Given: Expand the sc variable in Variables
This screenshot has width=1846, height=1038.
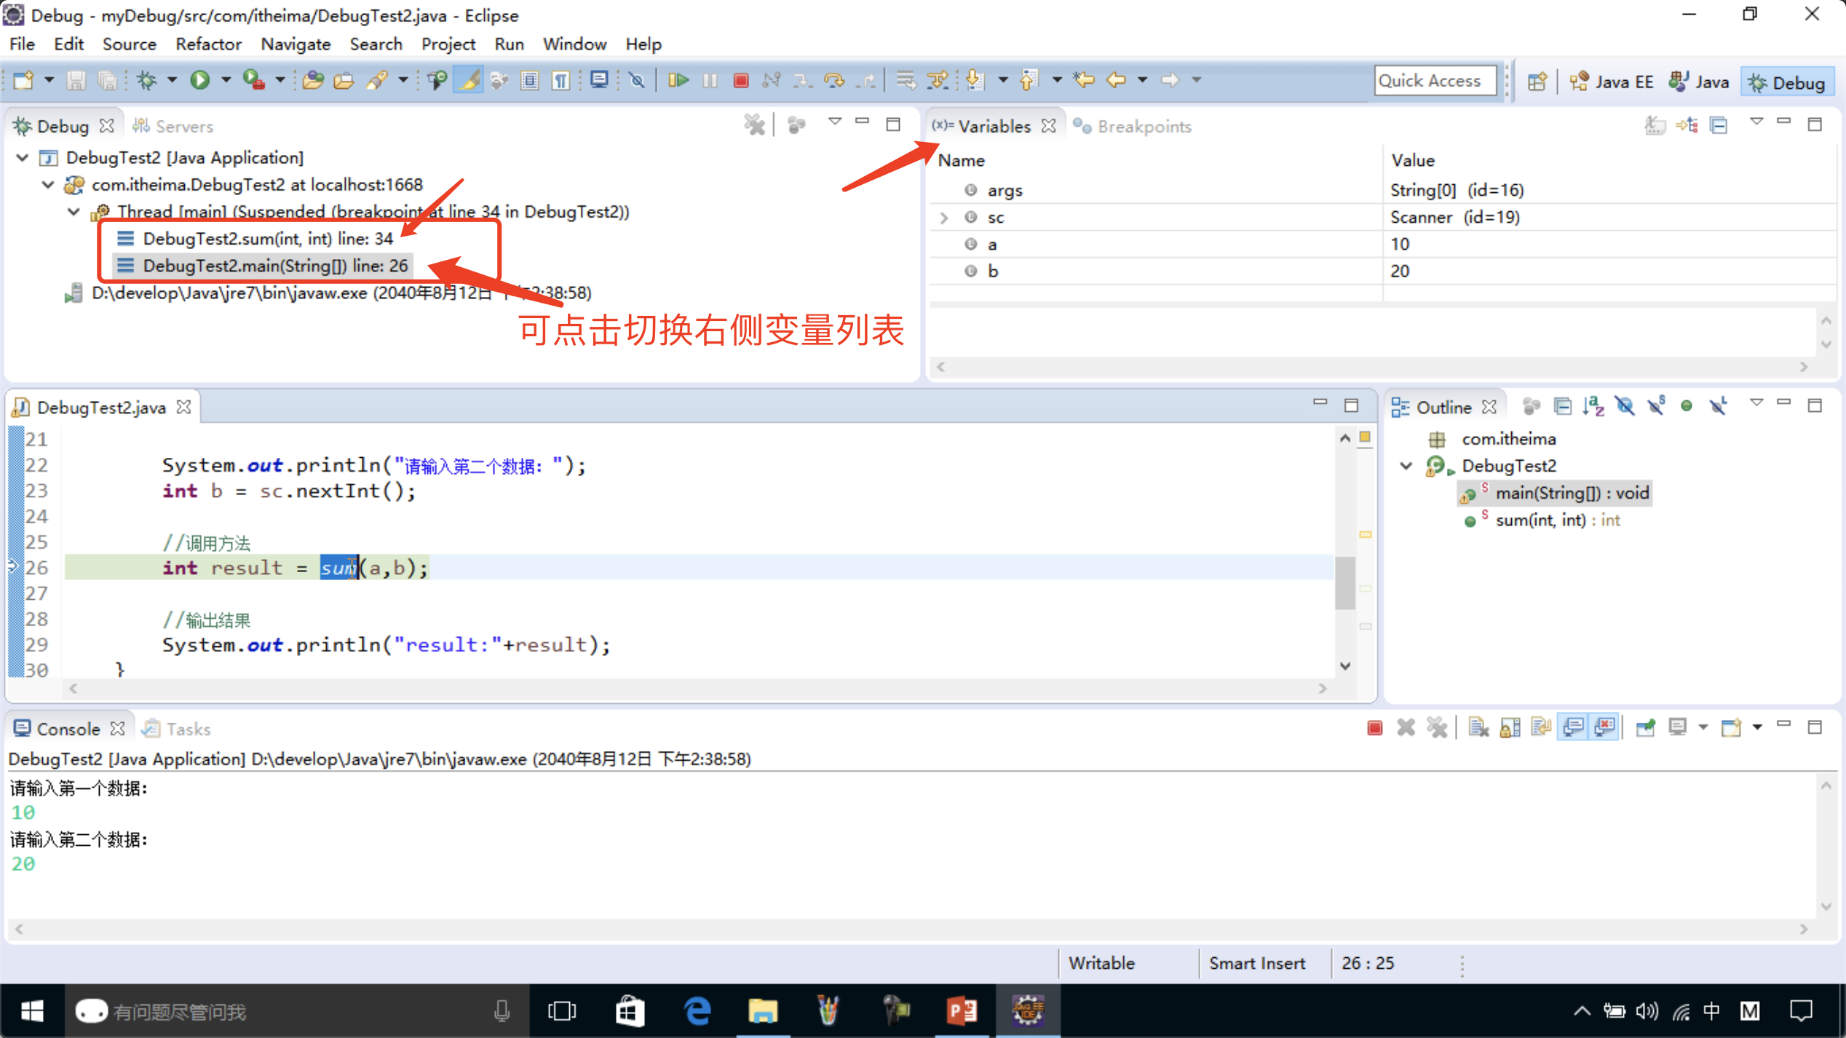Looking at the screenshot, I should tap(944, 218).
